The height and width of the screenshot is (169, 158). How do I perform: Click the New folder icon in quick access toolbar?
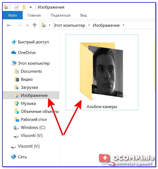click(x=24, y=7)
